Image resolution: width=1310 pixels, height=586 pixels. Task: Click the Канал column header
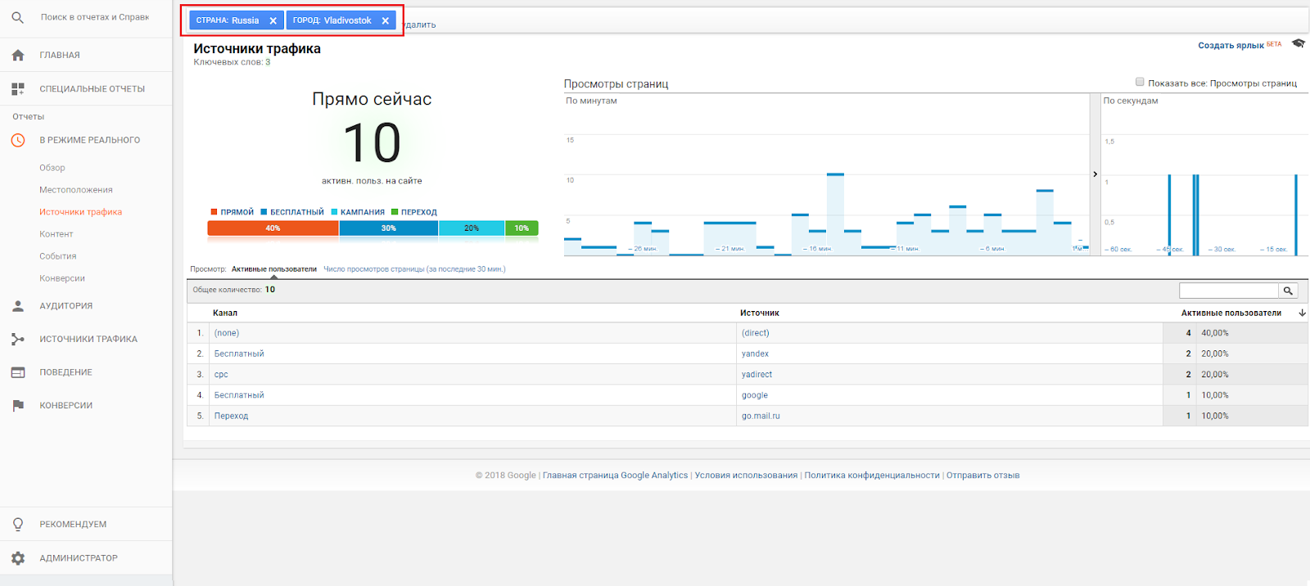(x=225, y=313)
